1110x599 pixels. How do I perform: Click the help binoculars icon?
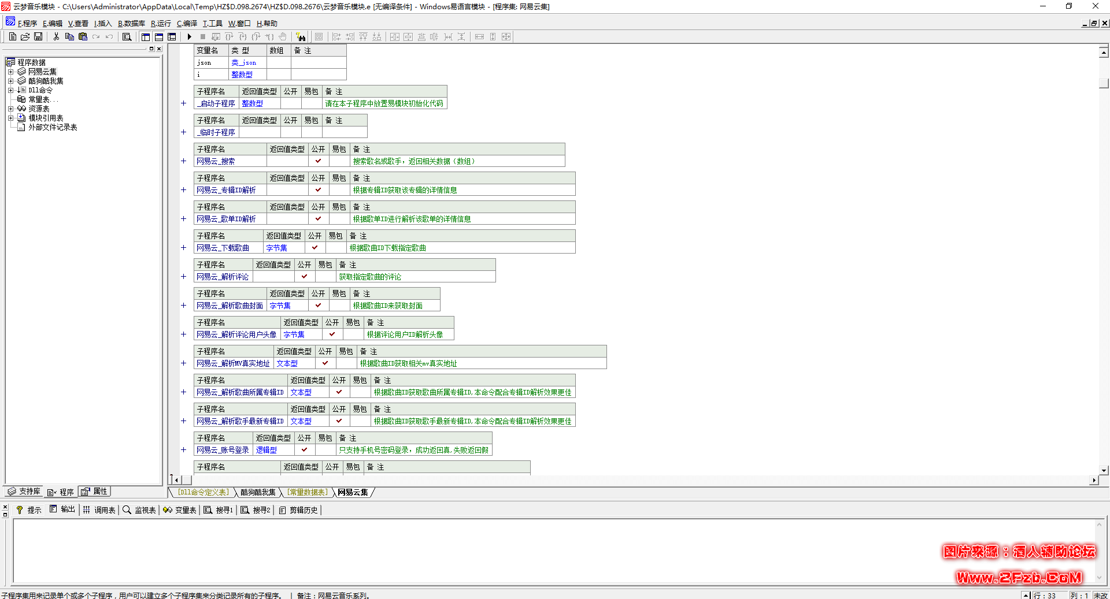tap(301, 36)
